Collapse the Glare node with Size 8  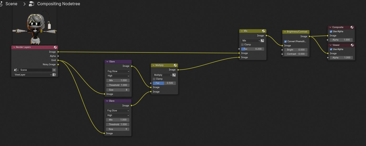pos(107,62)
